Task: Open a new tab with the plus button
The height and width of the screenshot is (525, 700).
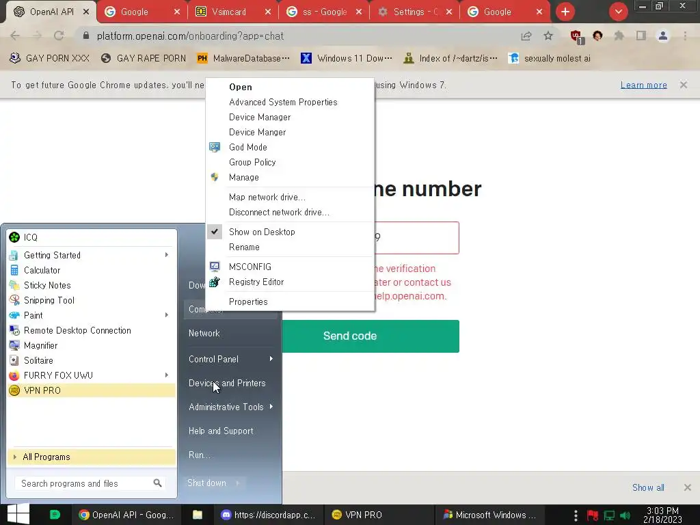Action: point(565,12)
